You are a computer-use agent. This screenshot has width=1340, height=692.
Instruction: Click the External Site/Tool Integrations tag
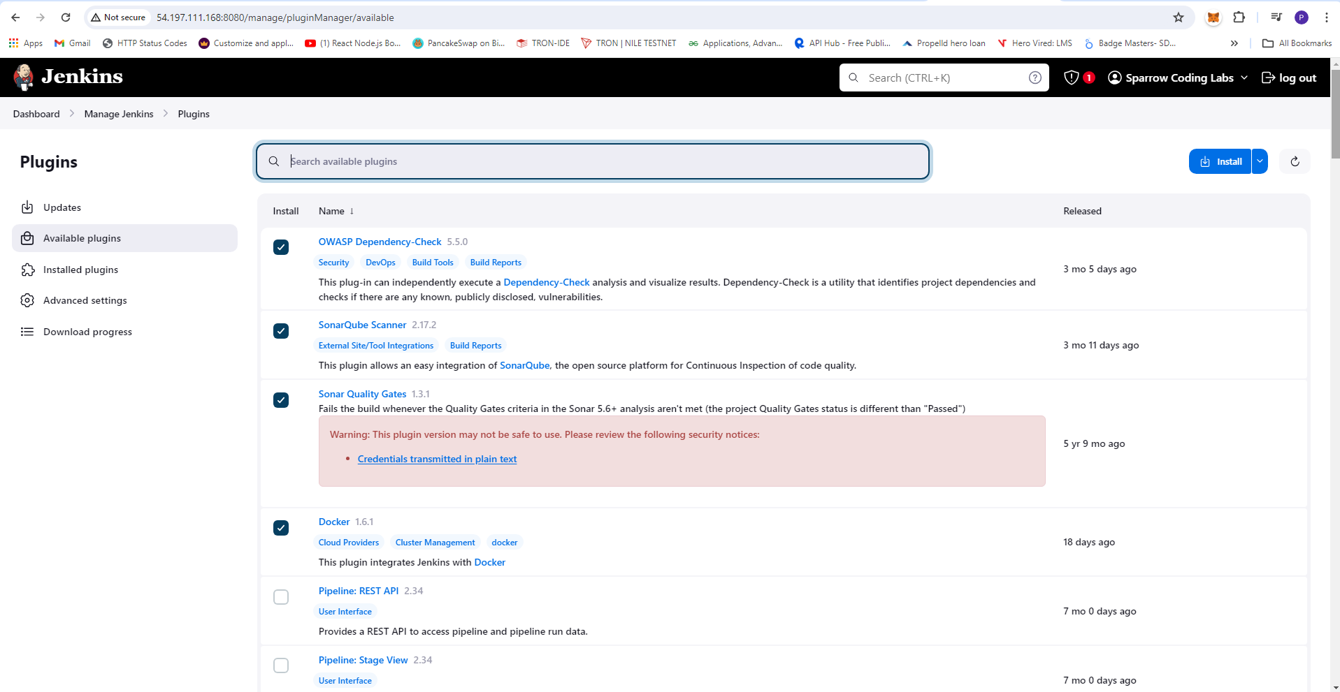pos(376,346)
